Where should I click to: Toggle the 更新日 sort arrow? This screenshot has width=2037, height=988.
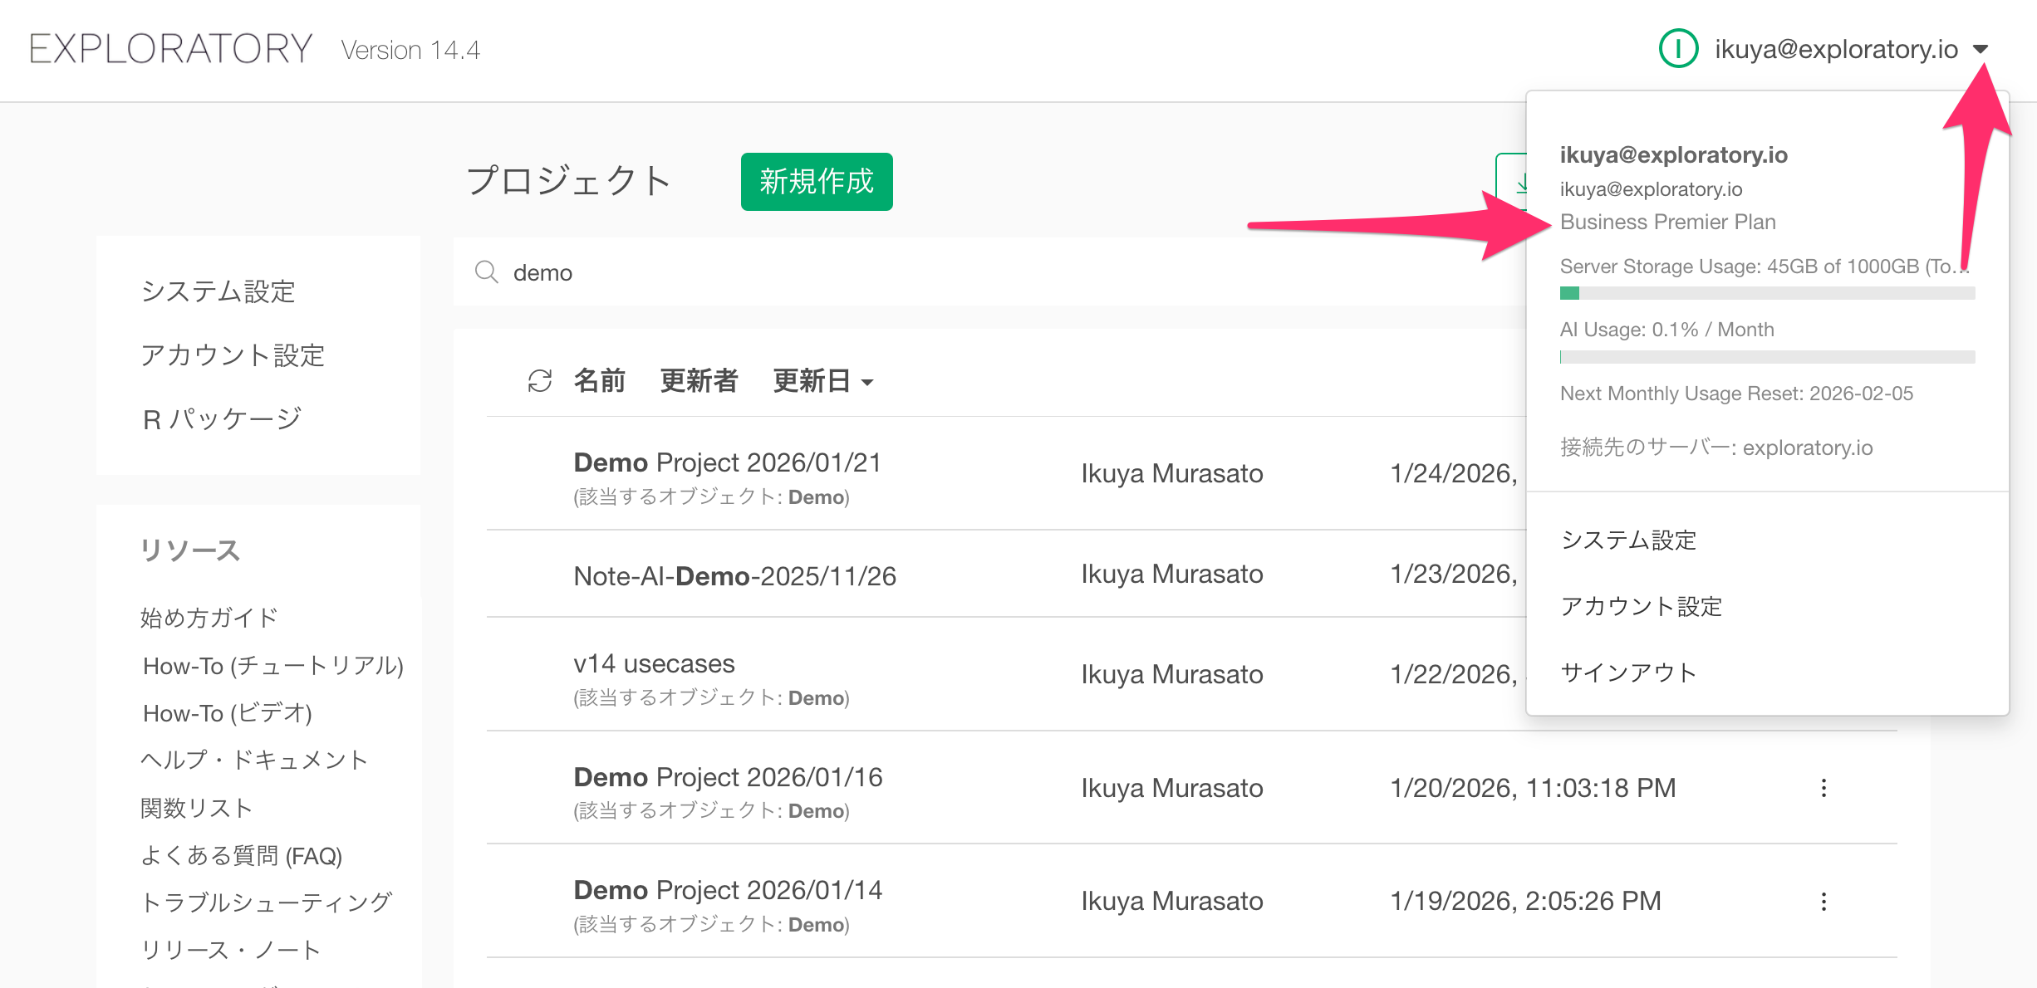pos(867,383)
